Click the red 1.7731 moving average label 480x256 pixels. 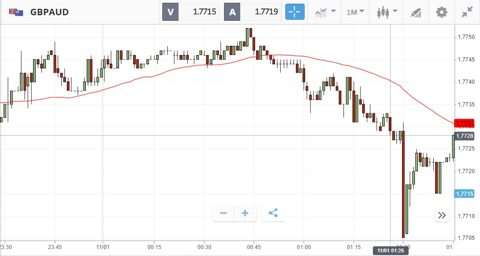click(464, 123)
